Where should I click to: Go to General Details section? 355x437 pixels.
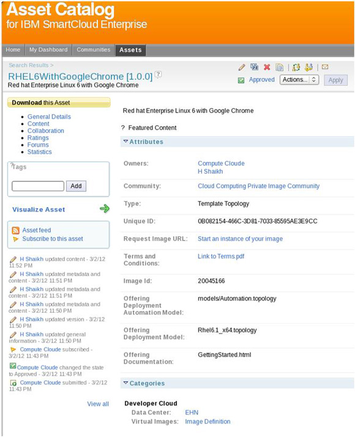(x=49, y=116)
